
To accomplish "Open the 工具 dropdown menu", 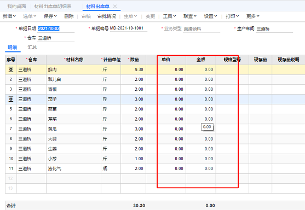I will pos(169,16).
